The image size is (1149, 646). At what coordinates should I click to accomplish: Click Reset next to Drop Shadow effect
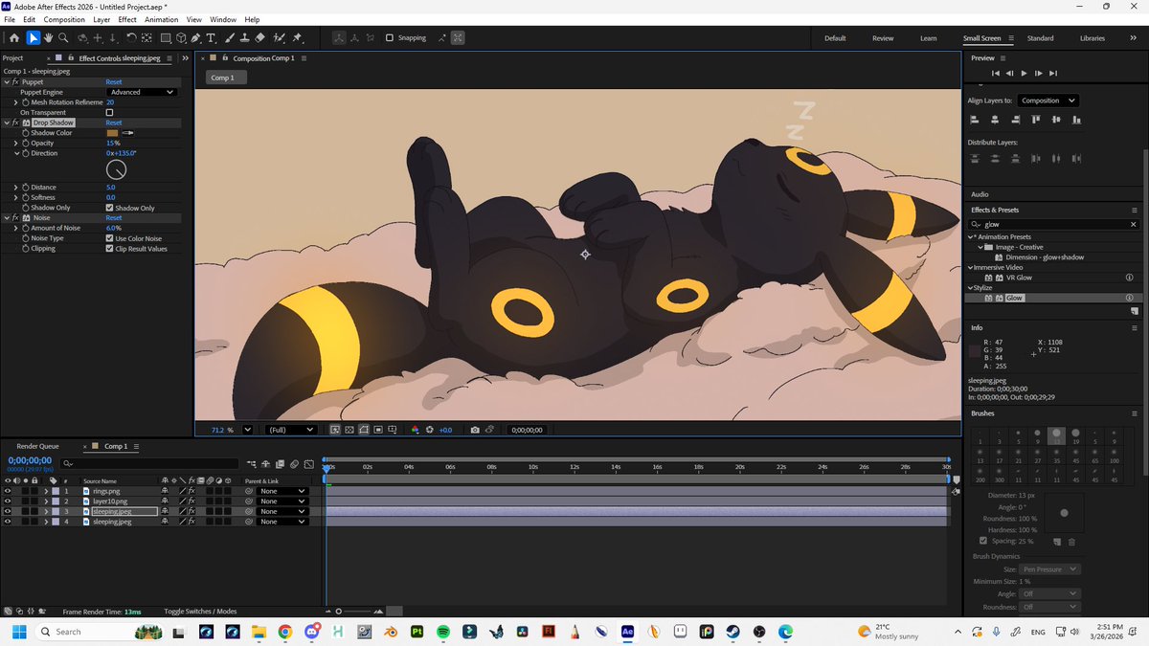[x=115, y=123]
